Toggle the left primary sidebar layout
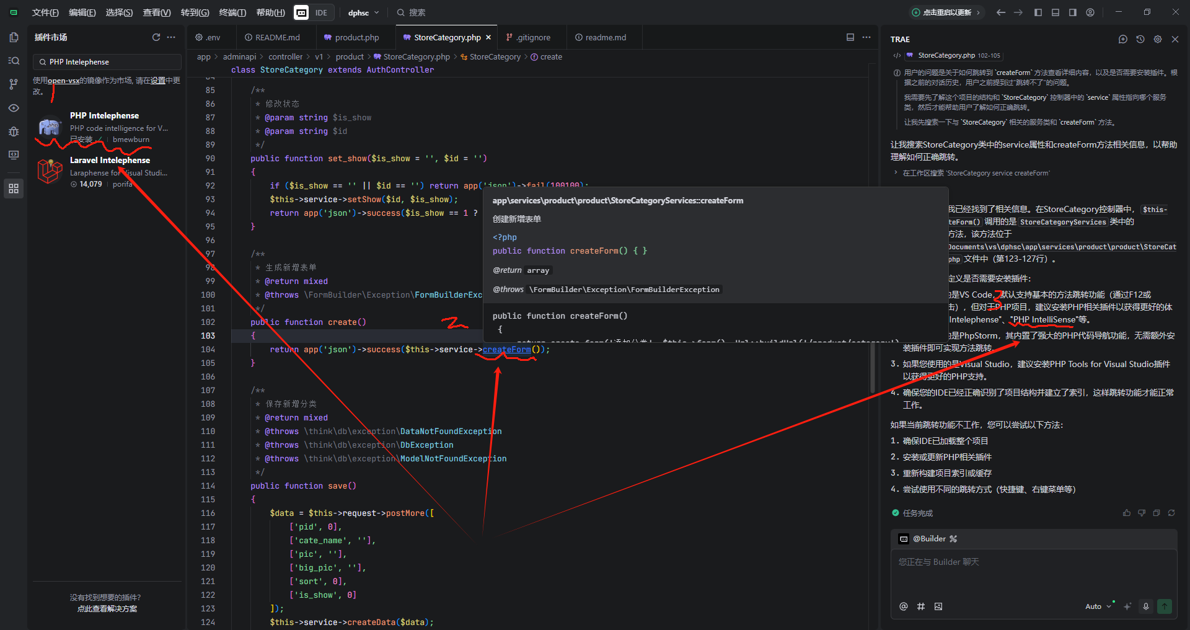This screenshot has width=1190, height=630. (x=1038, y=12)
